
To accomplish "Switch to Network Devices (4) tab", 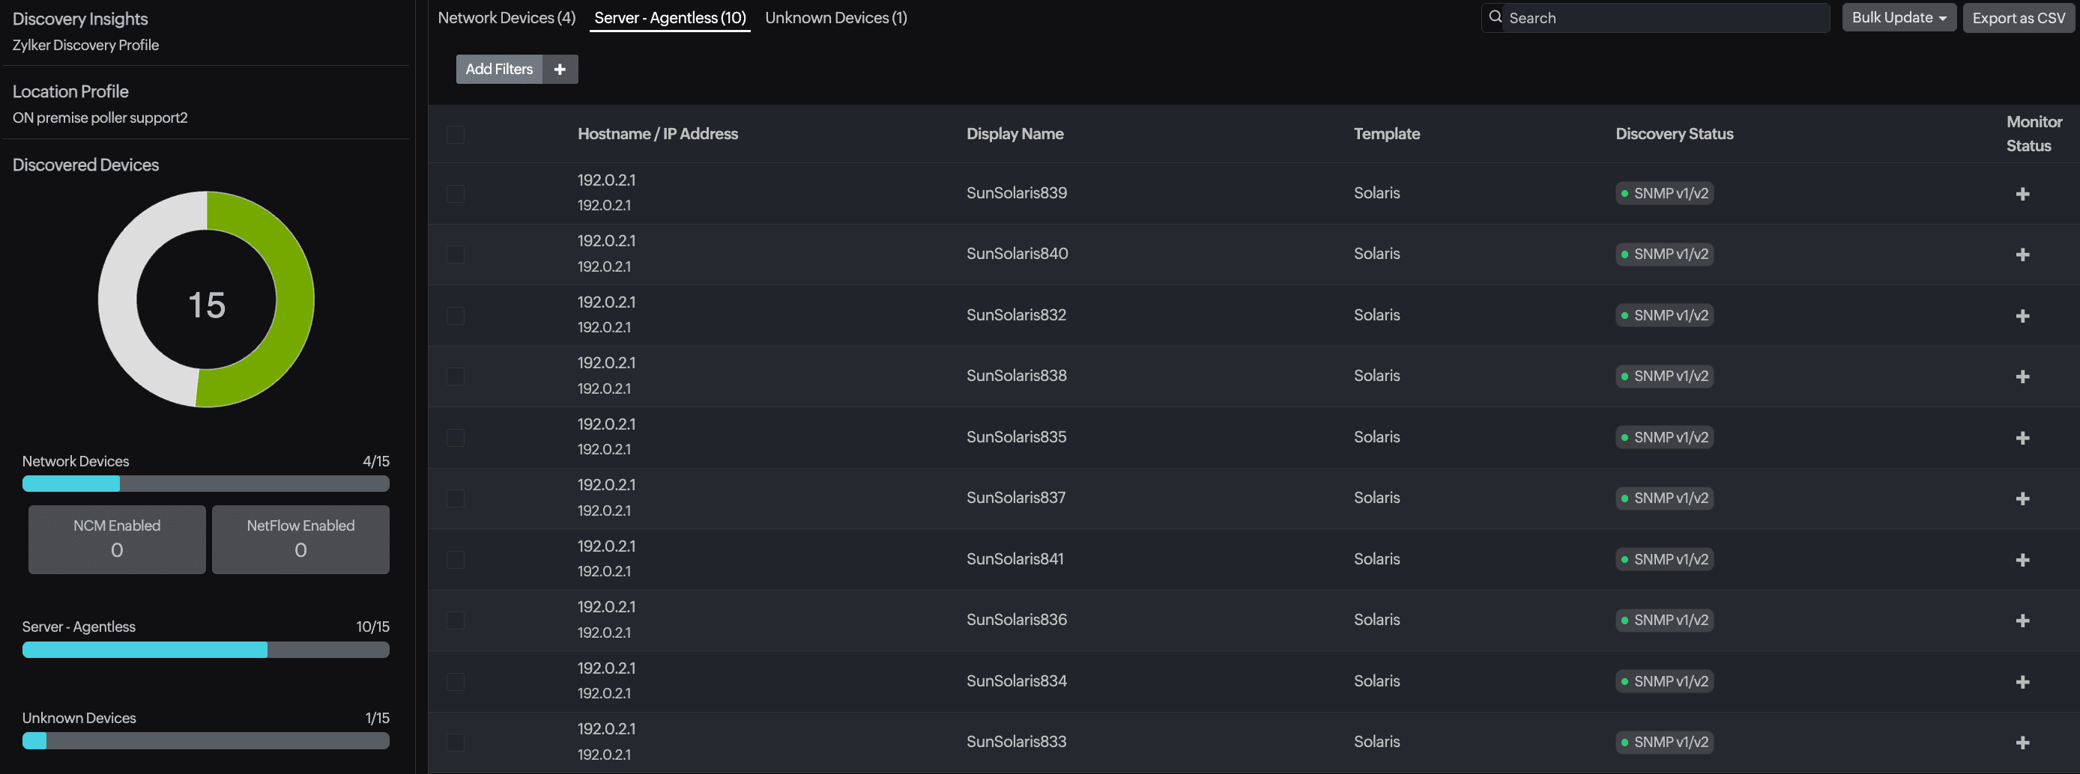I will pos(507,18).
